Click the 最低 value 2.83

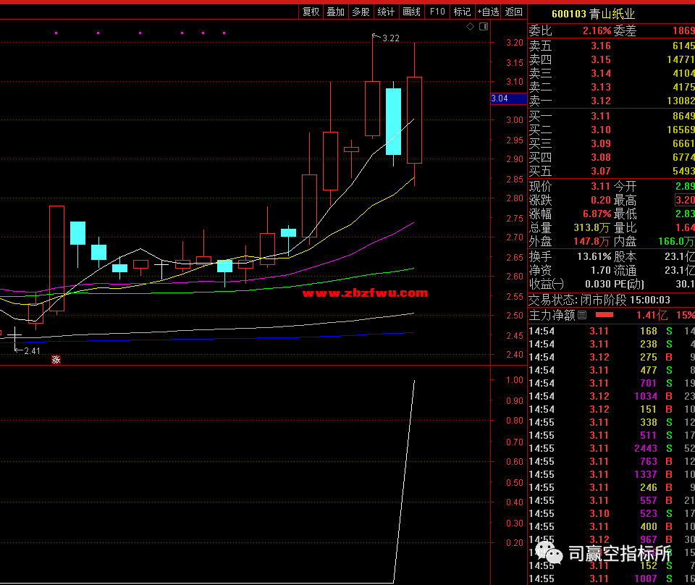point(685,214)
